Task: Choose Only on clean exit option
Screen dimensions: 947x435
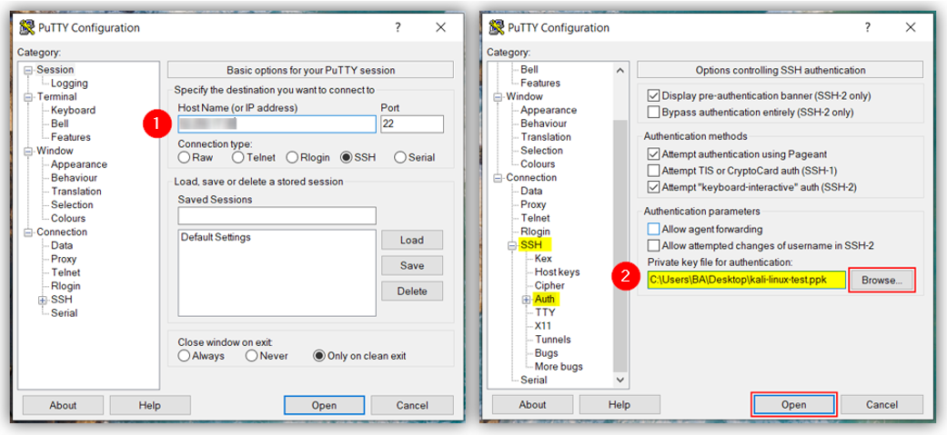Action: pos(319,356)
